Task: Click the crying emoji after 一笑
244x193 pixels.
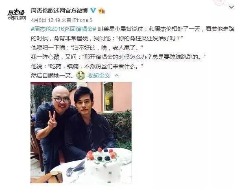Action: (x=81, y=76)
